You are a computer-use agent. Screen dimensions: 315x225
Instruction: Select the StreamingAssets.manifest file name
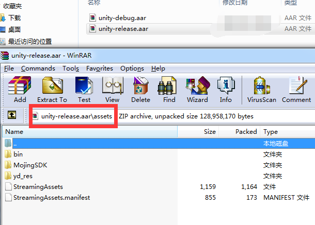[x=52, y=198]
